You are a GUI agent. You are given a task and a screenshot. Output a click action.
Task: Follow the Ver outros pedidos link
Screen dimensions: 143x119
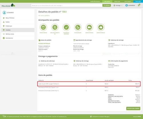tap(44, 15)
